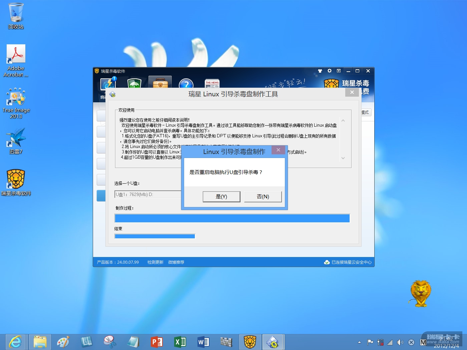Close the 瑞星 Linux 引导杀毒盘制作工具 window
467x350 pixels.
tap(352, 92)
